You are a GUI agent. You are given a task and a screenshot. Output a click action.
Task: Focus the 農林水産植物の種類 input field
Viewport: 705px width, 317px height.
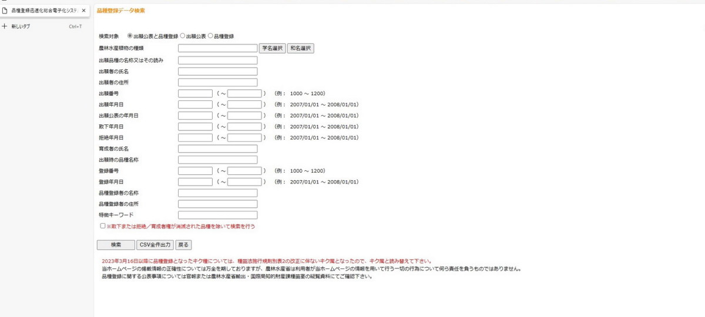point(218,48)
